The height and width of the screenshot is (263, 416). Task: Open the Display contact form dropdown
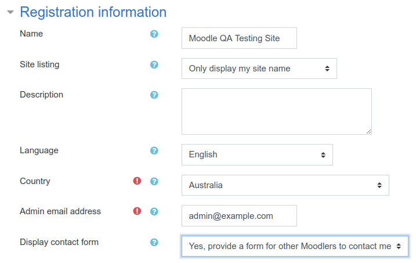click(x=295, y=246)
